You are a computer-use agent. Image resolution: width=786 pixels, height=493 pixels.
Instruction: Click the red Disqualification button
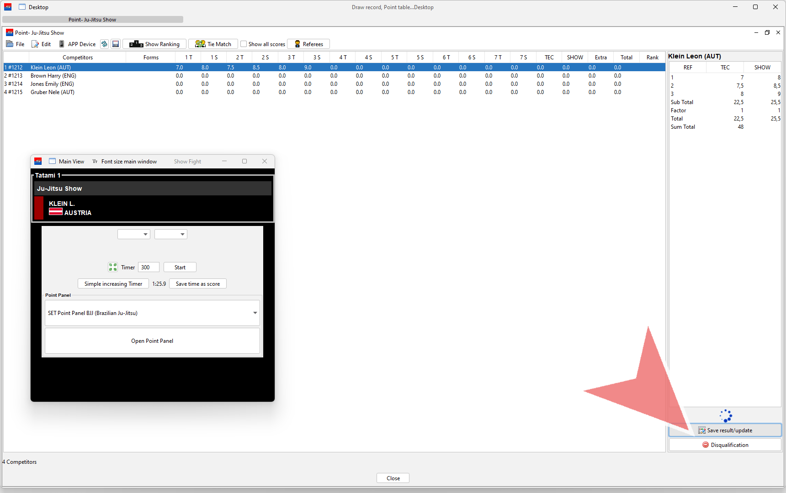point(725,445)
